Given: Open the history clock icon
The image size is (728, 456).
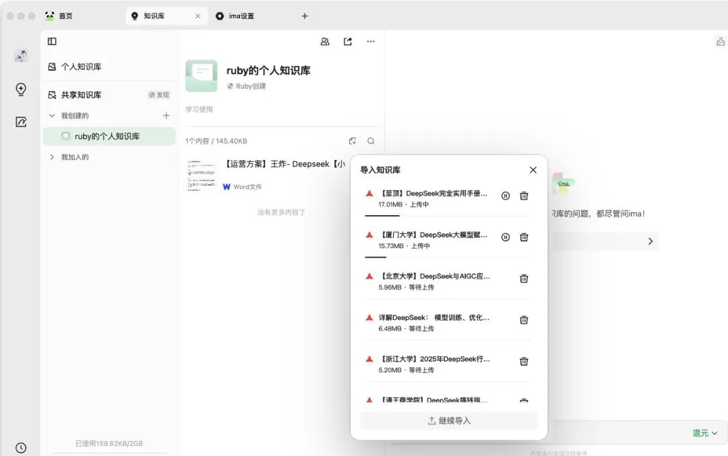Looking at the screenshot, I should 21,448.
